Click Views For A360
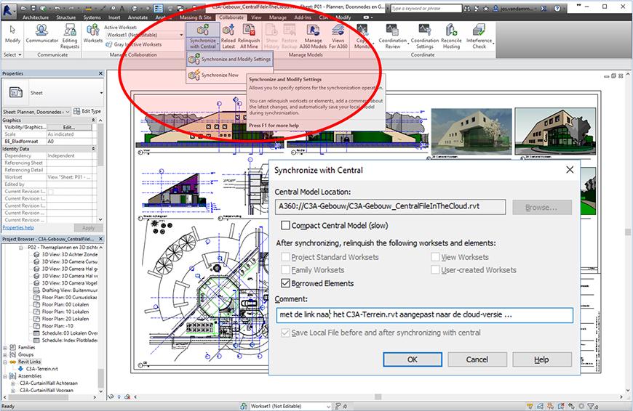 click(x=338, y=36)
